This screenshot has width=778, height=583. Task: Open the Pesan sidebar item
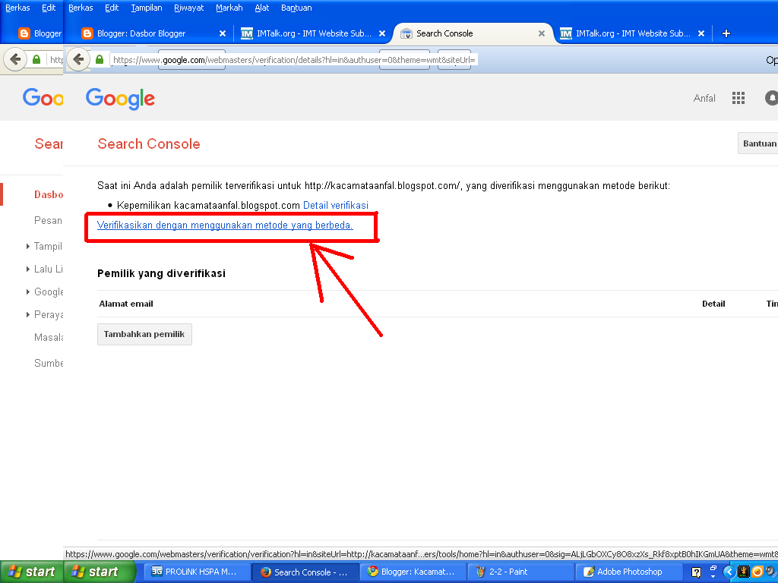coord(48,220)
